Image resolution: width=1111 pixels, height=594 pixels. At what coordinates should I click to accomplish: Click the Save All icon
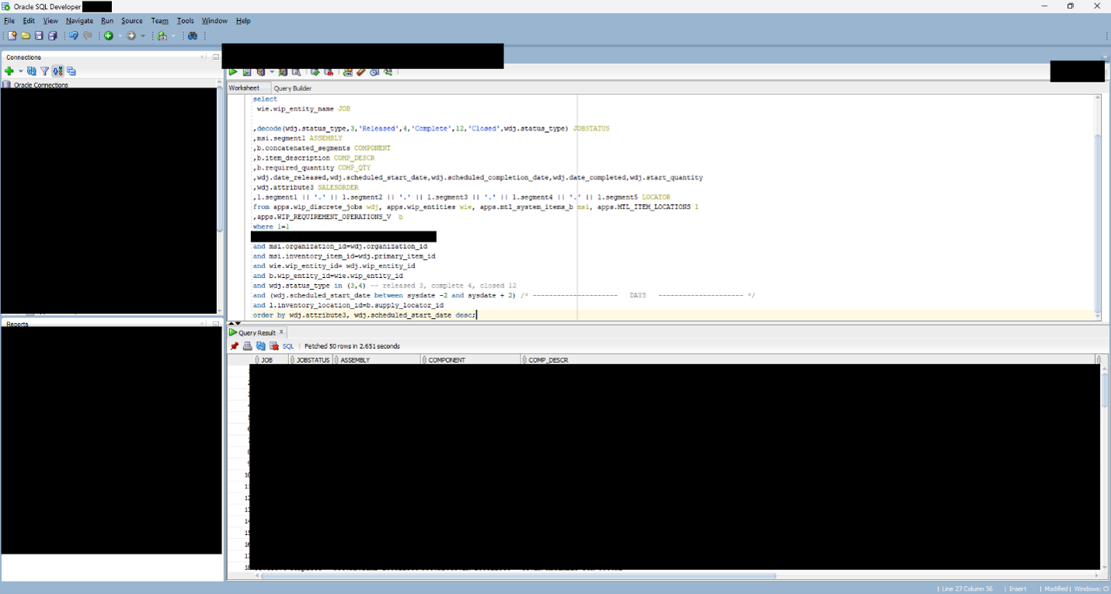(x=53, y=36)
